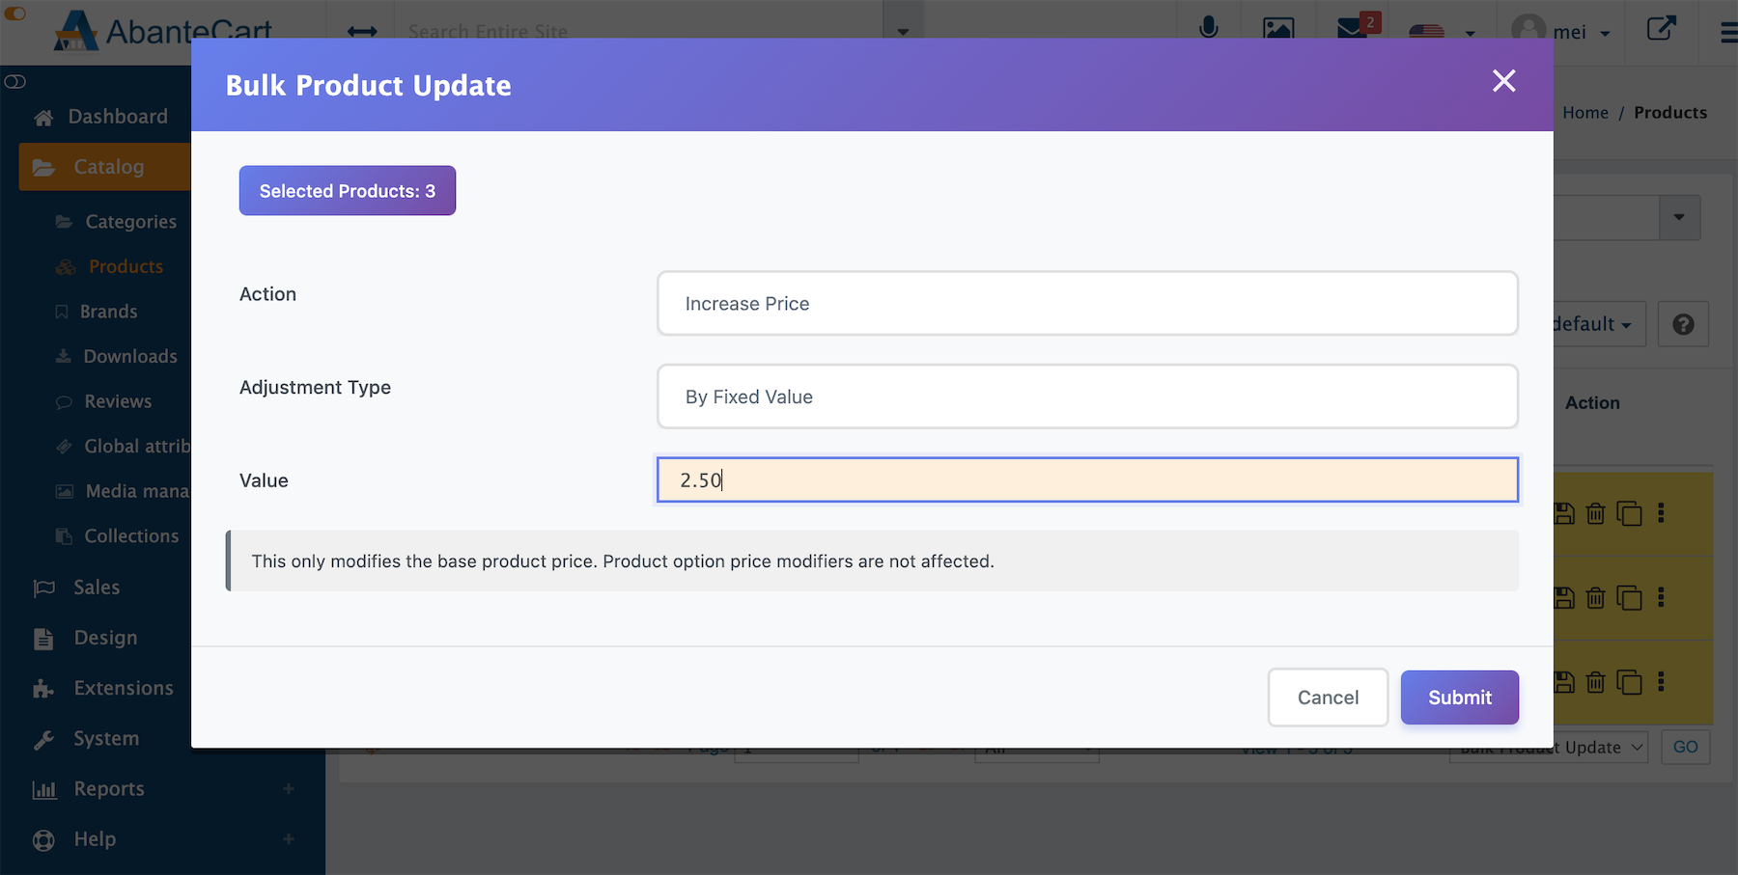This screenshot has width=1738, height=875.
Task: Click the trash icon in first product row
Action: (x=1596, y=514)
